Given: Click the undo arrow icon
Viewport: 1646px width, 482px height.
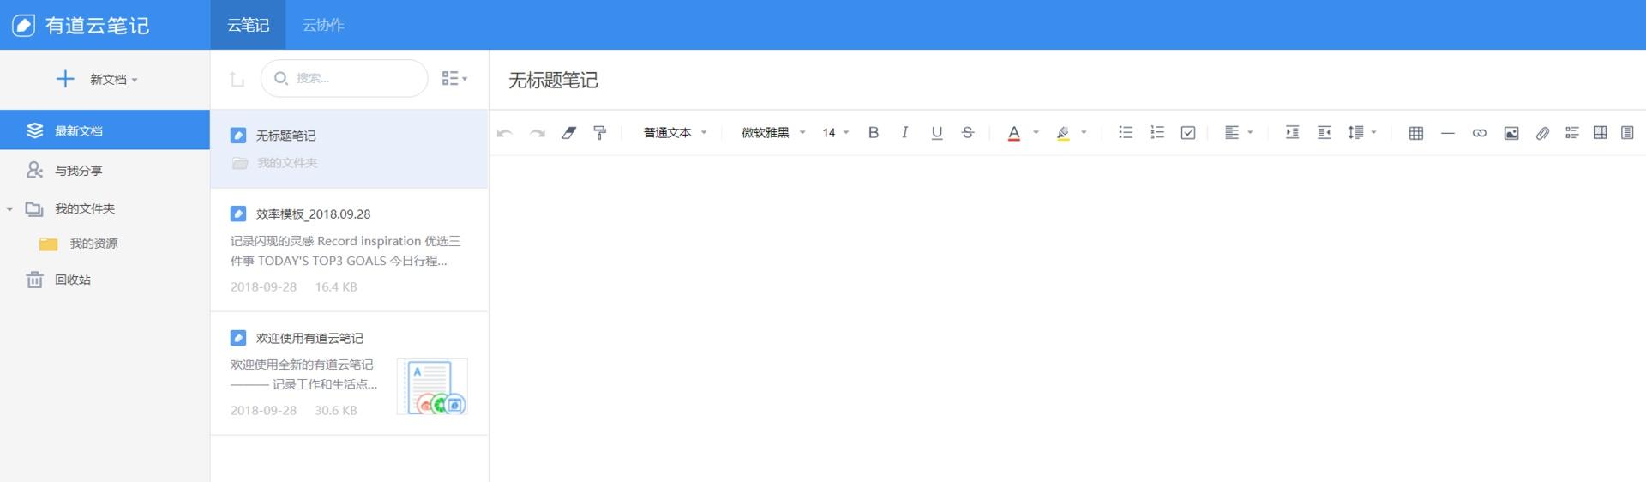Looking at the screenshot, I should point(505,133).
